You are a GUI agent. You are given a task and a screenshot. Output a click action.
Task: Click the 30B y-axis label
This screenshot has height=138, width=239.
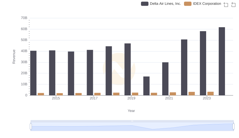(24, 62)
